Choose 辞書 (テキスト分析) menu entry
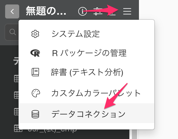 point(86,72)
